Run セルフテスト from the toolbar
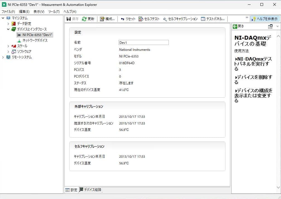This screenshot has height=199, width=281. pos(141,19)
